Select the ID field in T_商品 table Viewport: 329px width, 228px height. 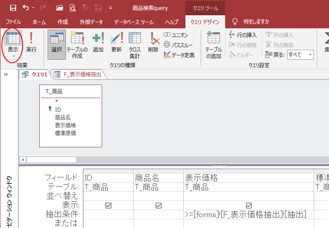tap(58, 109)
